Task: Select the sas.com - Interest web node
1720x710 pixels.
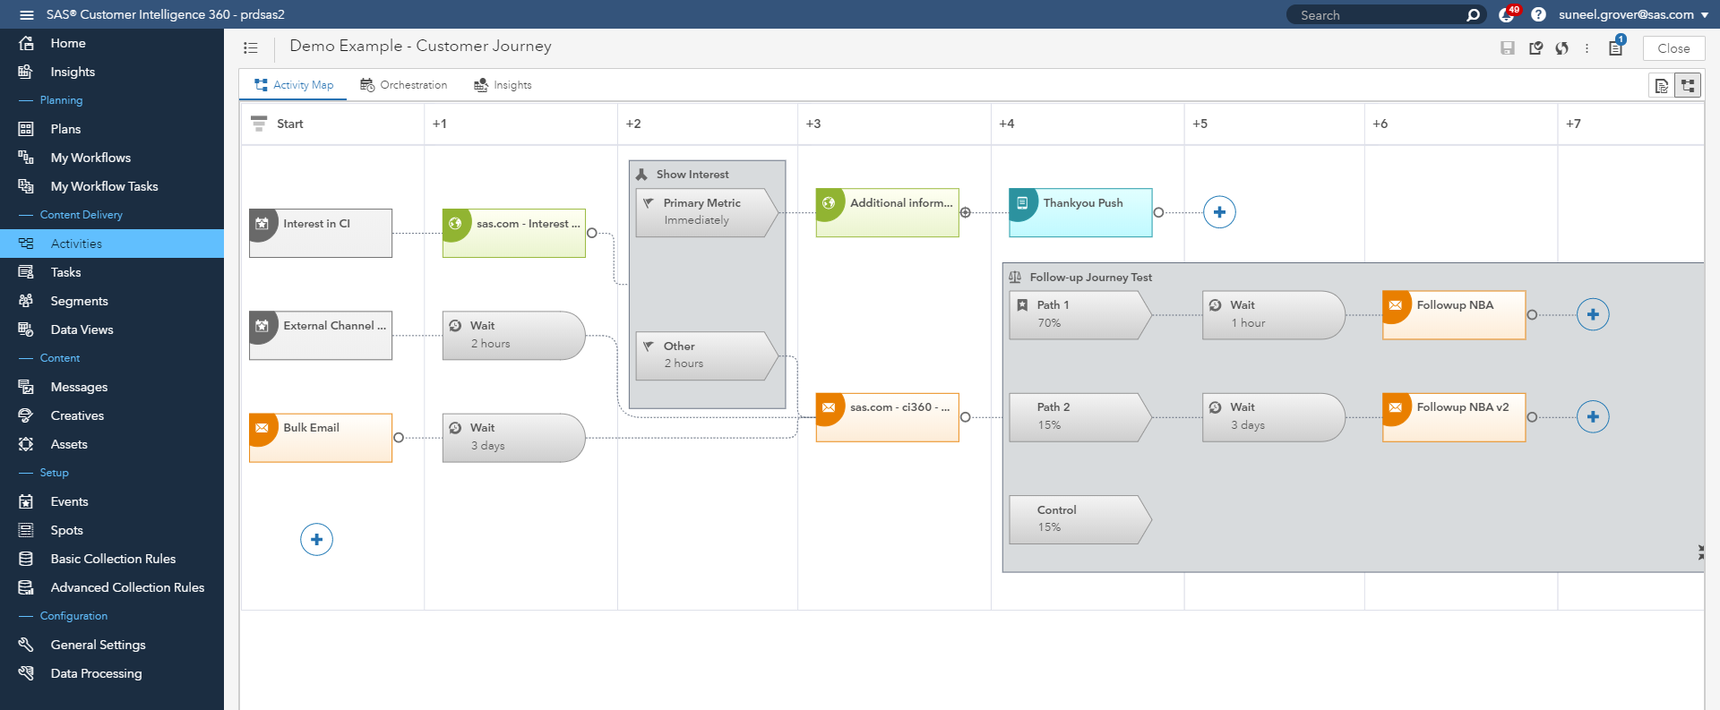Action: [514, 234]
